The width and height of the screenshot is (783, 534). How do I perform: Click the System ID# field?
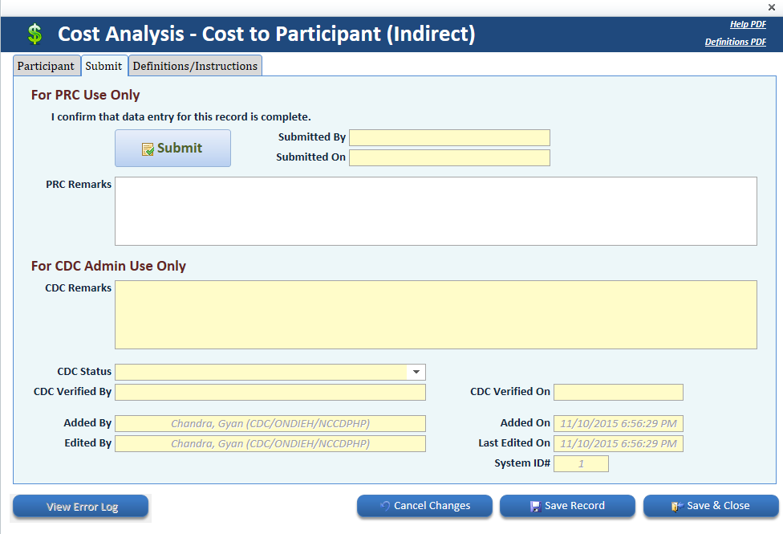(581, 463)
